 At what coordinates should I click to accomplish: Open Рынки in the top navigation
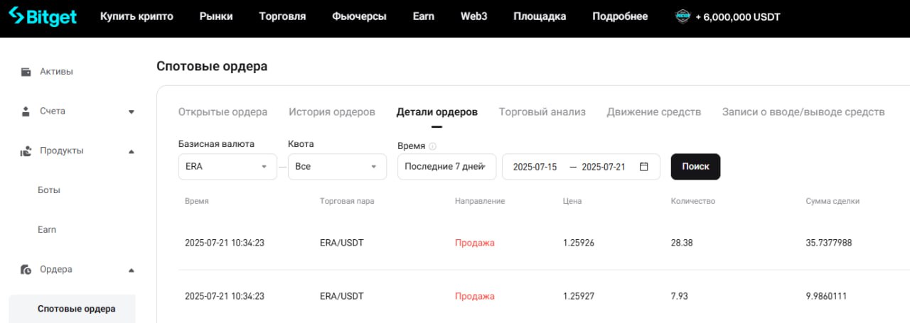coord(216,16)
